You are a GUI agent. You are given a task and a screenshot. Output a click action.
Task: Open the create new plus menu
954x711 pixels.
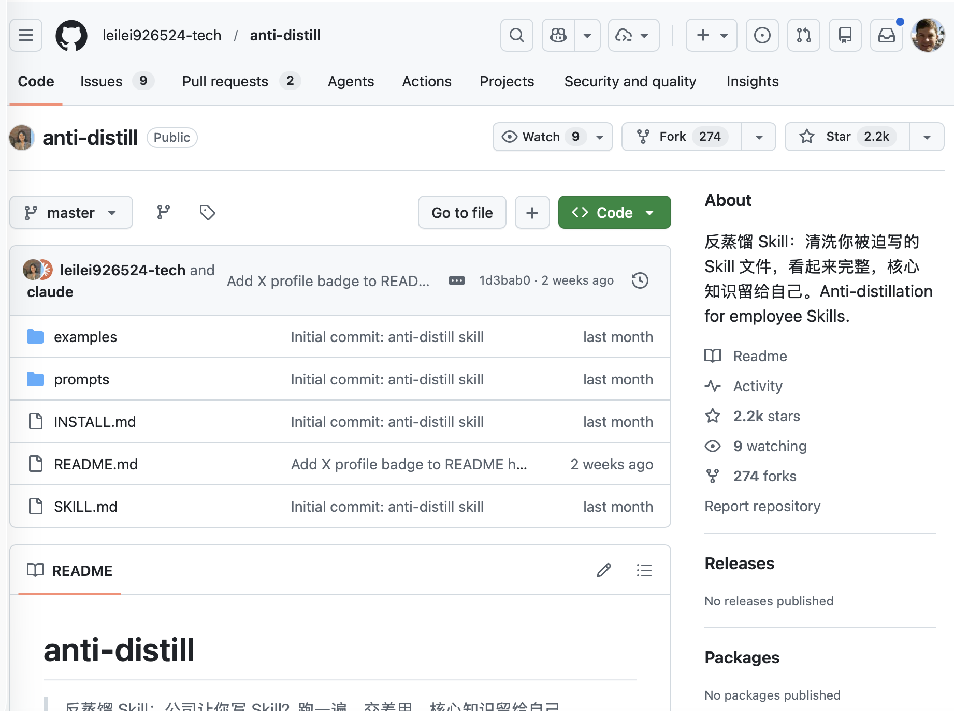pos(711,35)
